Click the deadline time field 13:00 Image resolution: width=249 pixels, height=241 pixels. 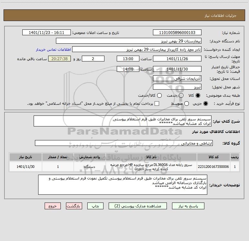point(128,59)
